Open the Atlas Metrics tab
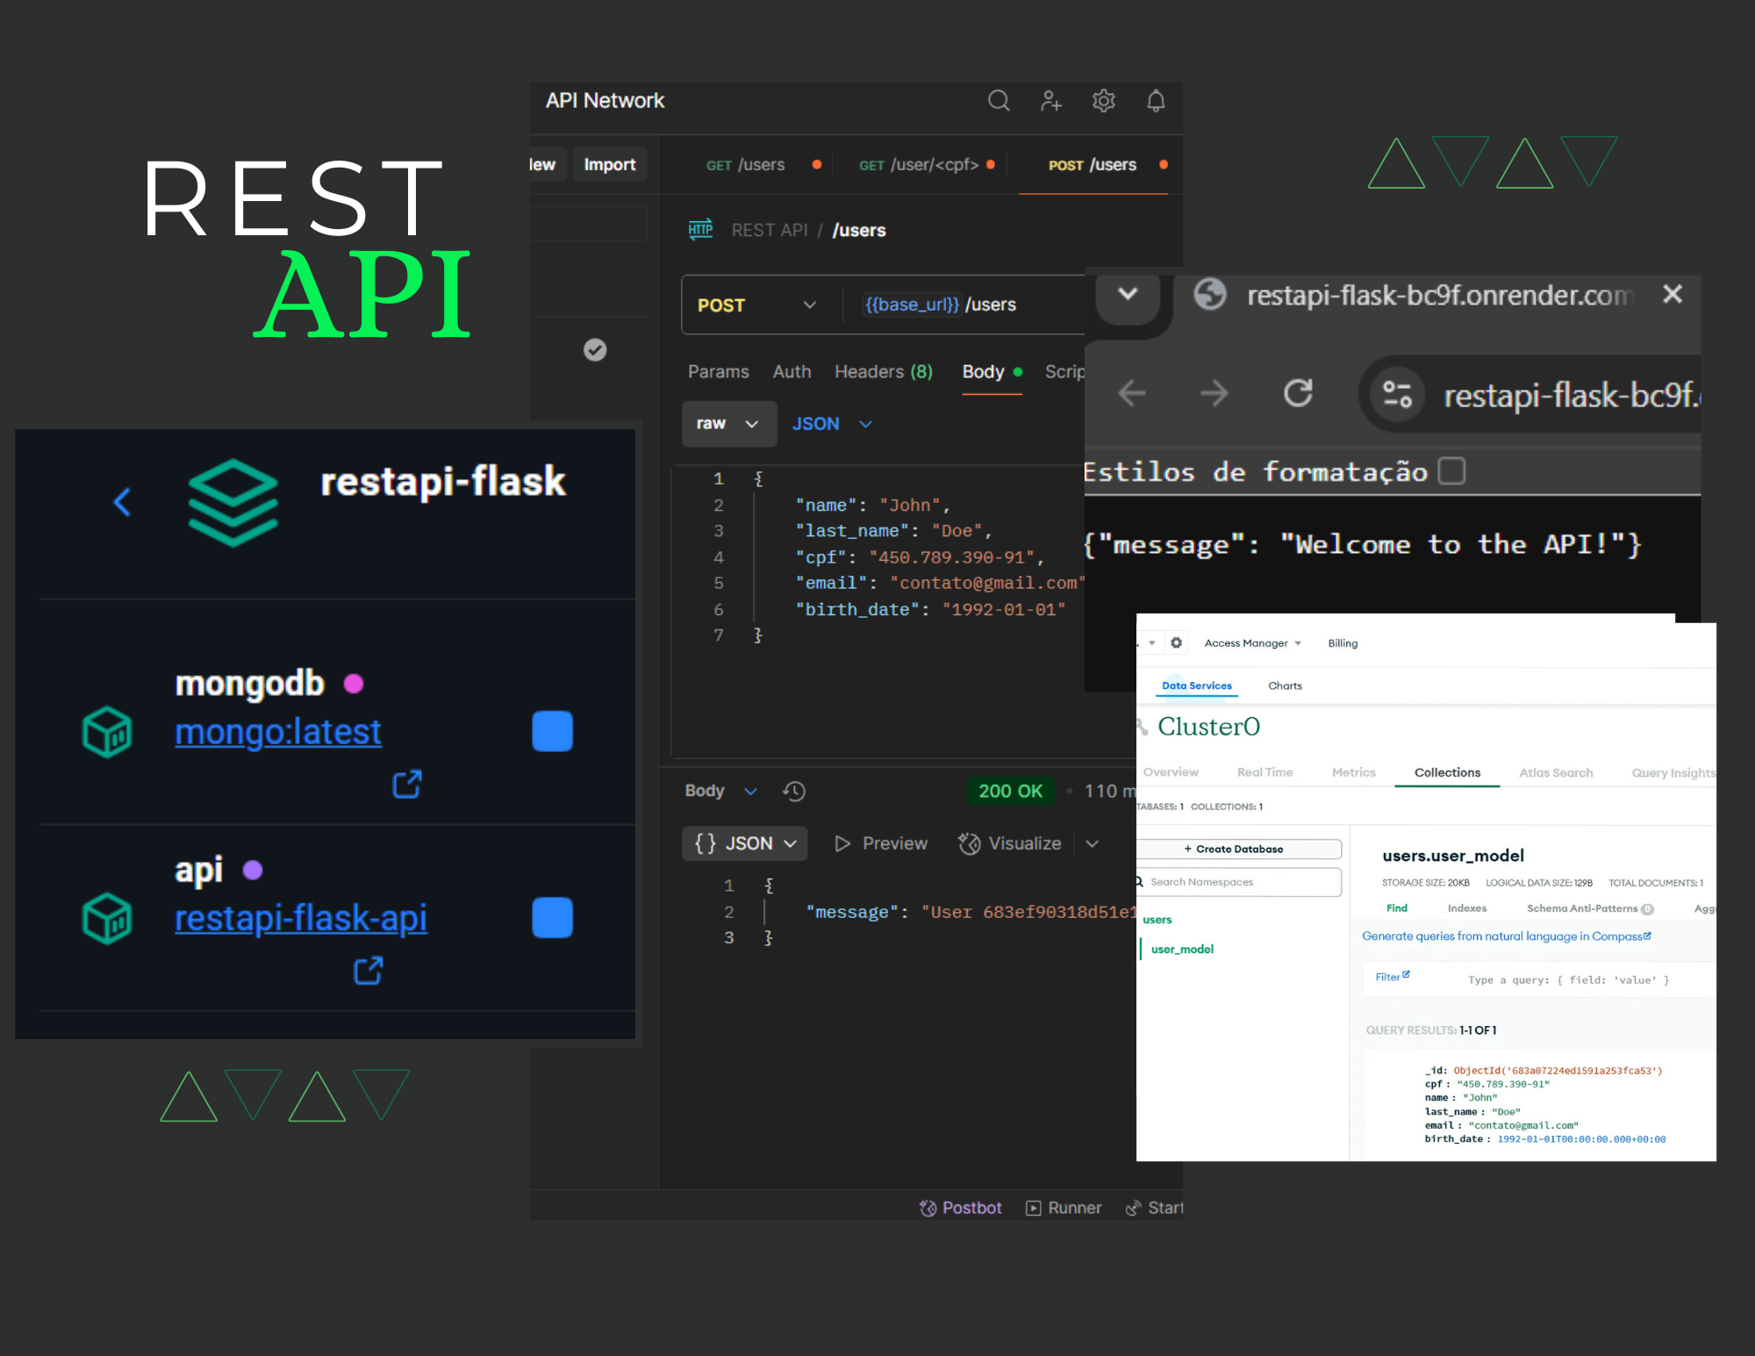 pyautogui.click(x=1353, y=773)
